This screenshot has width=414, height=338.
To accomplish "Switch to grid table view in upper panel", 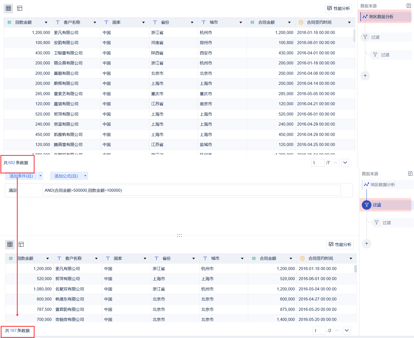I will (x=8, y=8).
